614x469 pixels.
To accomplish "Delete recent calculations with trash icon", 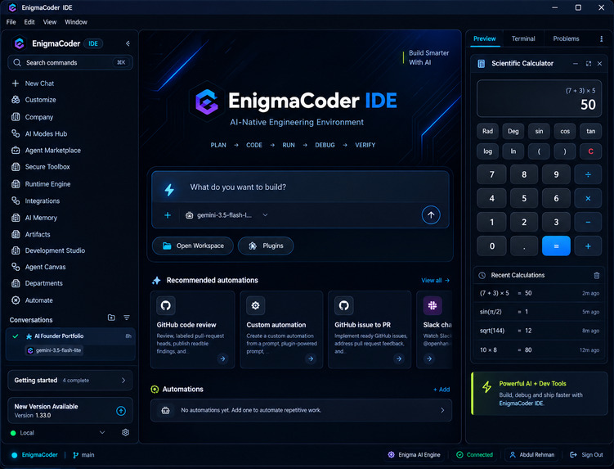I will tap(596, 275).
